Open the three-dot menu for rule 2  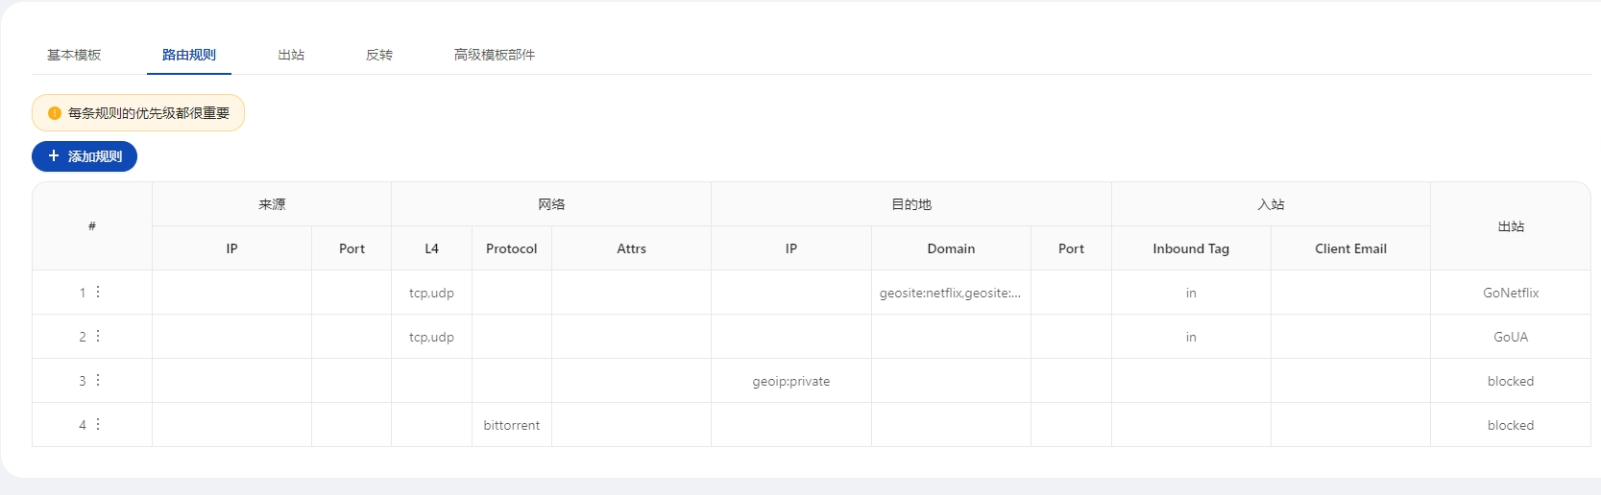(x=98, y=336)
